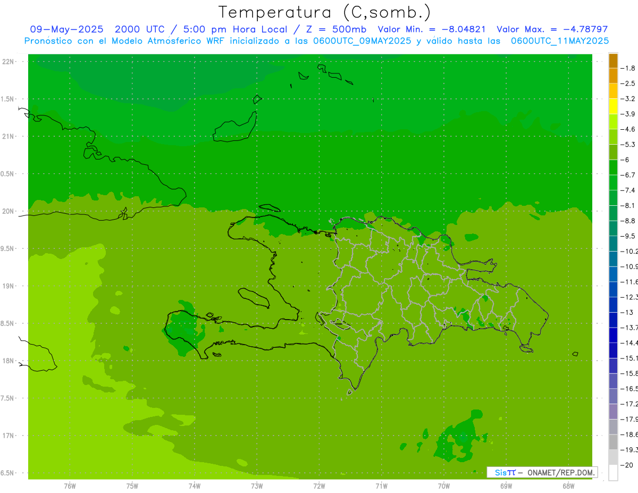Click the "74W" longitude label
This screenshot has width=638, height=493.
[195, 486]
